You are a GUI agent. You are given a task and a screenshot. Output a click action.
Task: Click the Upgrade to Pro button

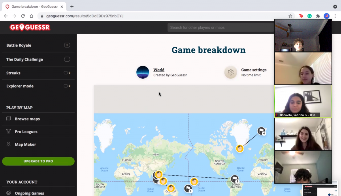[38, 161]
